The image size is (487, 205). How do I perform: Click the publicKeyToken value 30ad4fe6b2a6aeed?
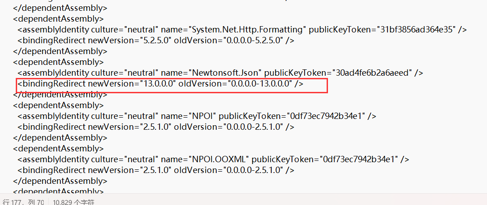[373, 73]
